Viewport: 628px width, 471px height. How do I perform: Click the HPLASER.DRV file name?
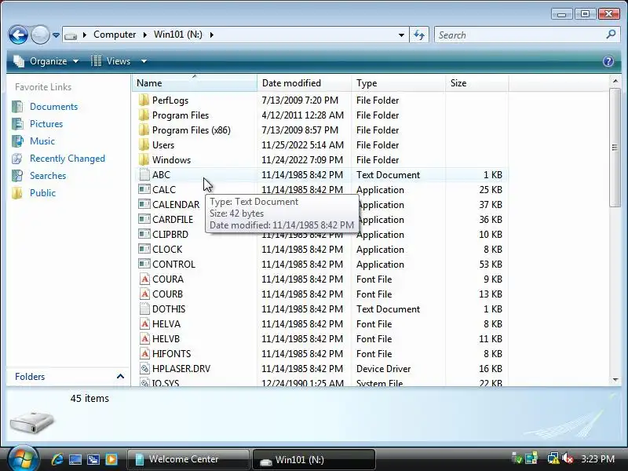tap(181, 368)
